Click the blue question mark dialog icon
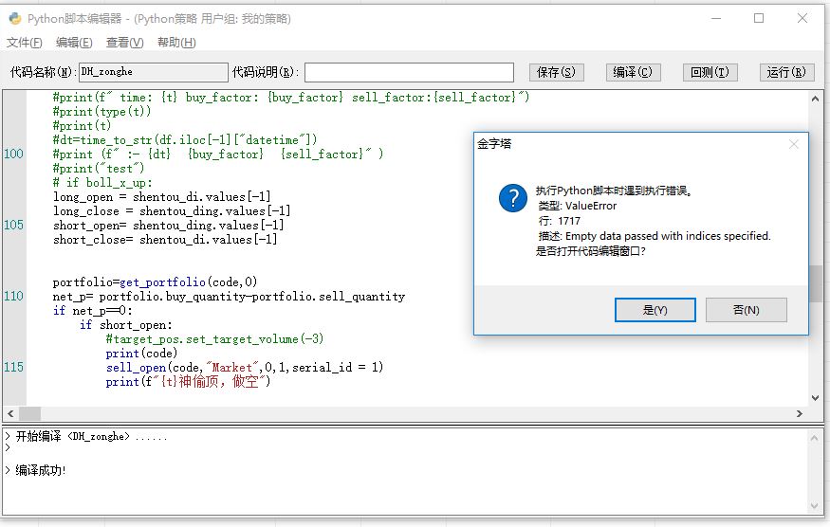Image resolution: width=830 pixels, height=527 pixels. pyautogui.click(x=513, y=198)
